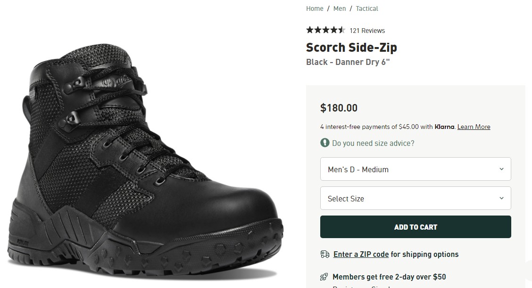This screenshot has height=288, width=532.
Task: Click Learn More about Klarna payments
Action: pyautogui.click(x=474, y=127)
